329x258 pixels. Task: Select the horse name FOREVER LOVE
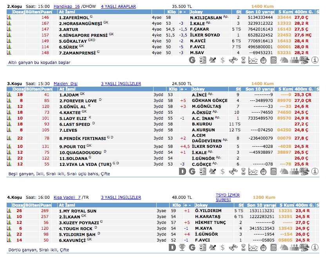coord(78,101)
